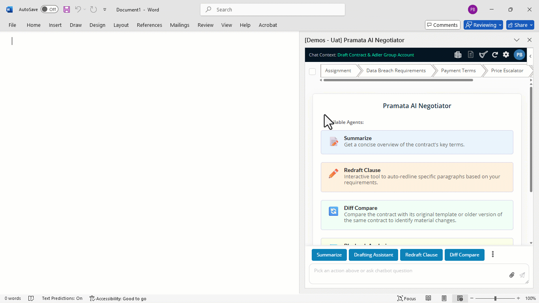Select the Price Escalator step
The width and height of the screenshot is (539, 303).
point(507,71)
